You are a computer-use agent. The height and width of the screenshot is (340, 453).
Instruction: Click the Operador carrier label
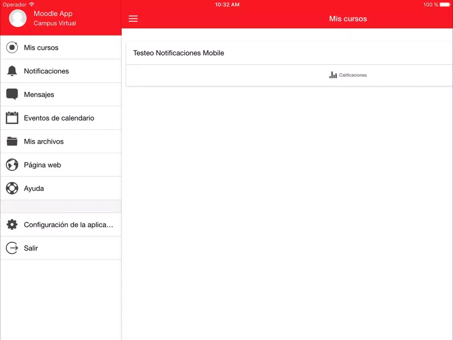(14, 5)
